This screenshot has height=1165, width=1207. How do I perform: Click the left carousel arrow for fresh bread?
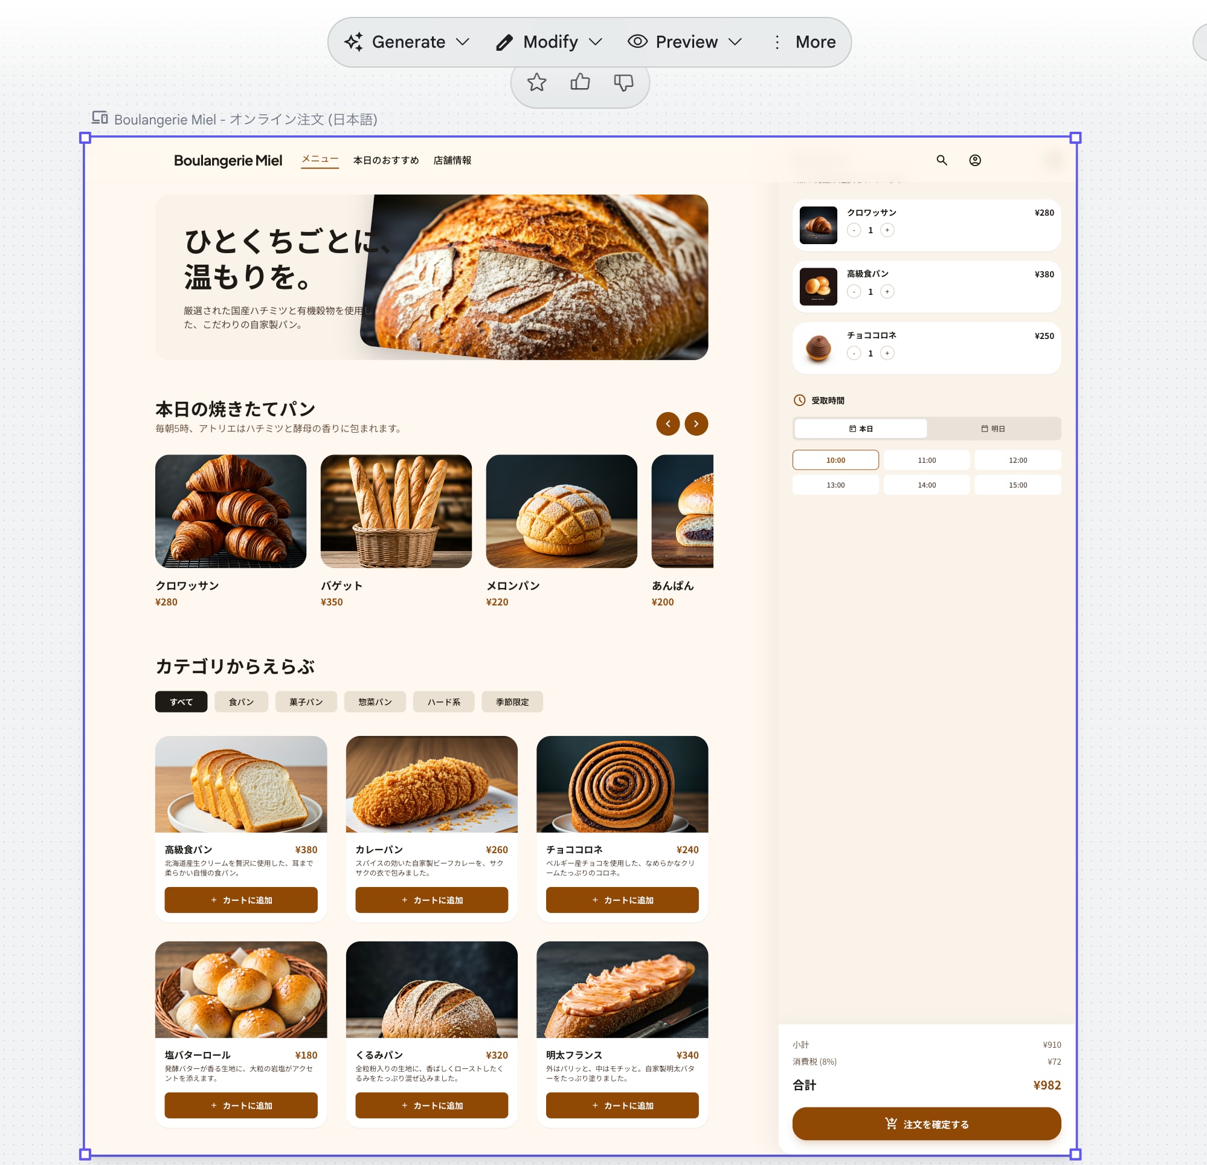668,424
